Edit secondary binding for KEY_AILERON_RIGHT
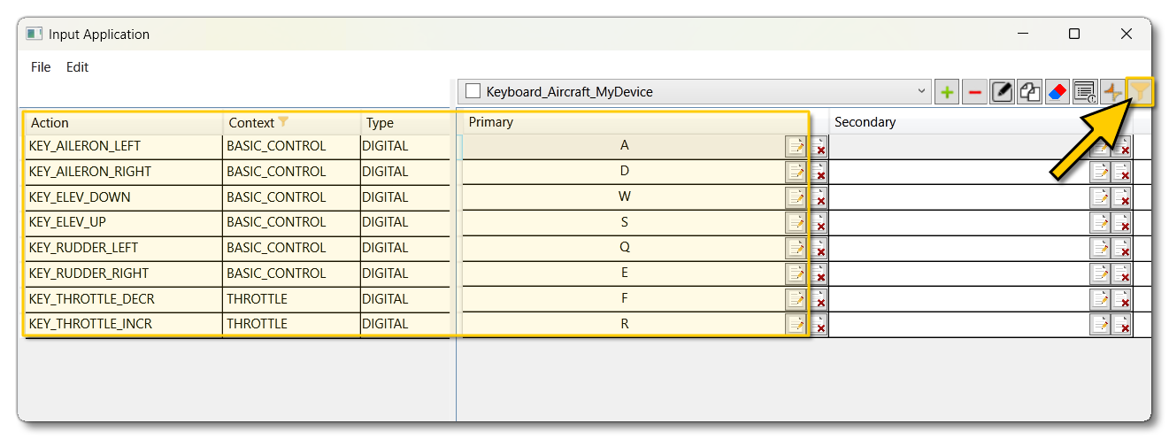 point(1099,173)
